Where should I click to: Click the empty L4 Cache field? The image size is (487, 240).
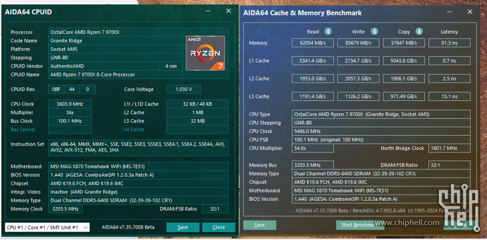tap(197, 130)
